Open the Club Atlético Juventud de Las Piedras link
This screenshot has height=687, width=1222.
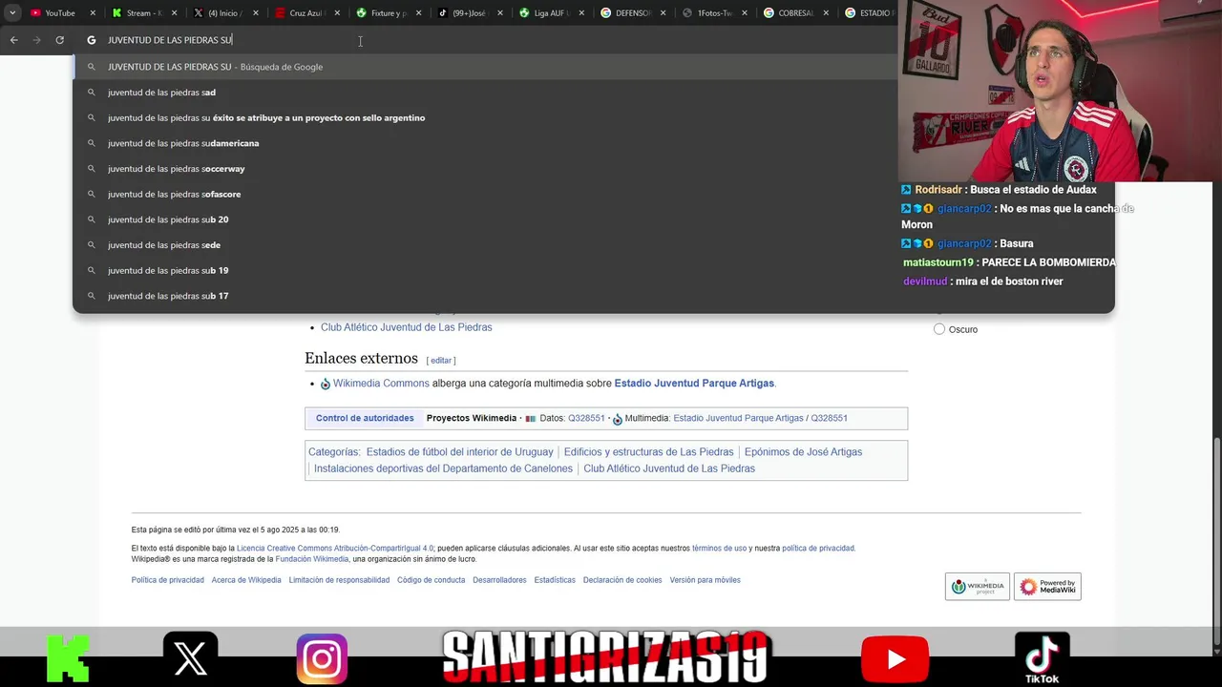[407, 327]
